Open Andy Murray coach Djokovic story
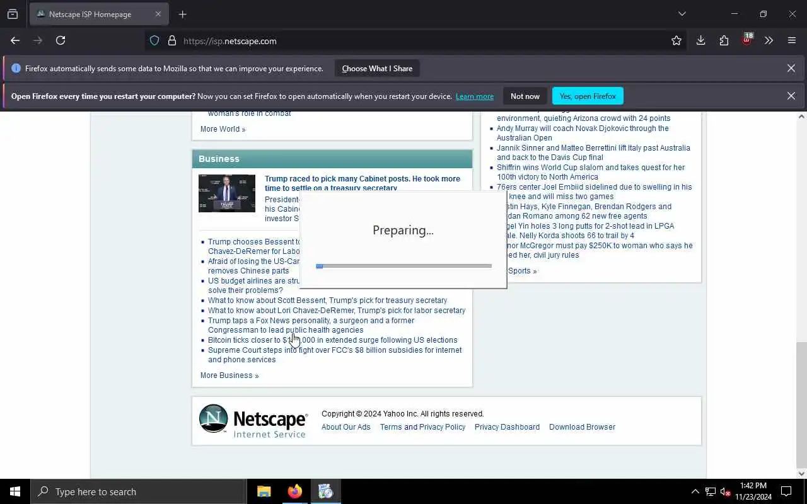Viewport: 807px width, 504px height. click(583, 133)
